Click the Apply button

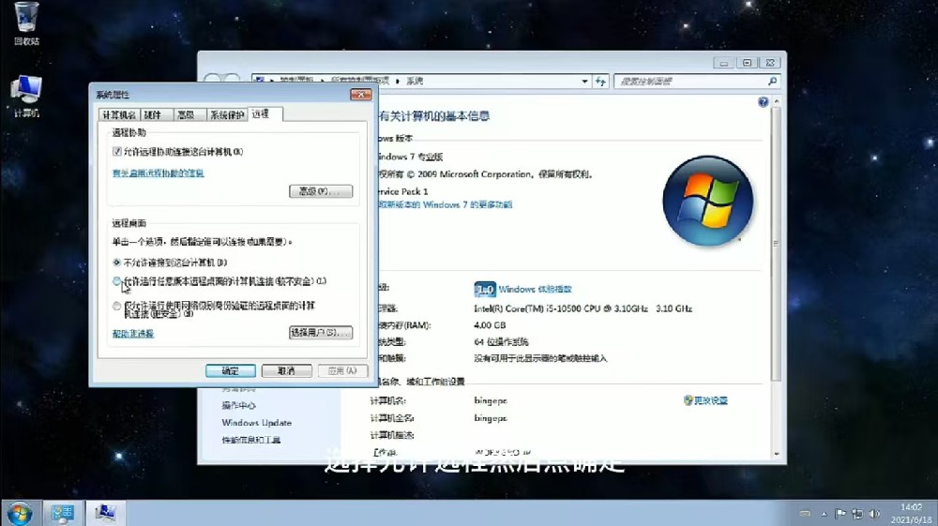(342, 370)
